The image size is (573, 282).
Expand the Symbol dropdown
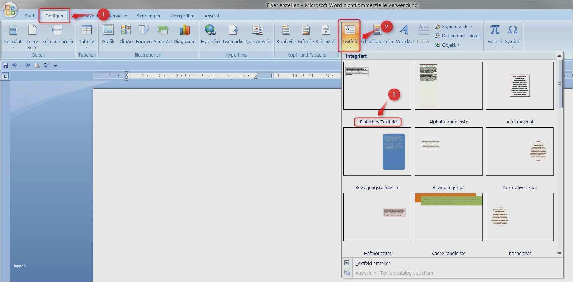point(512,36)
